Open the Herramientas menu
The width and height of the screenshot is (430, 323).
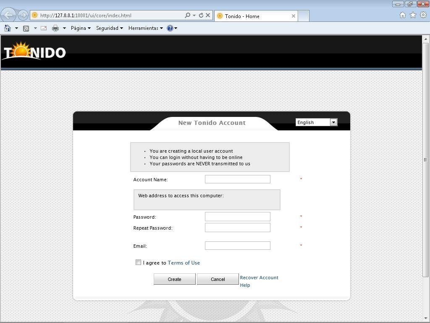coord(146,28)
